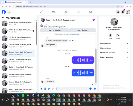Screen dimensions: 133x106
Task: Open the Friends icon in top navigation
Action: tap(66, 12)
